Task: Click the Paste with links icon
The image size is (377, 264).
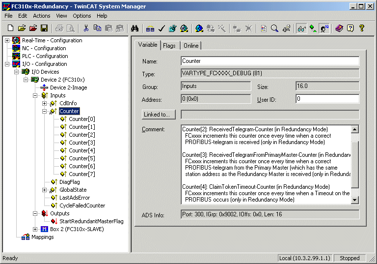Action: coord(120,29)
